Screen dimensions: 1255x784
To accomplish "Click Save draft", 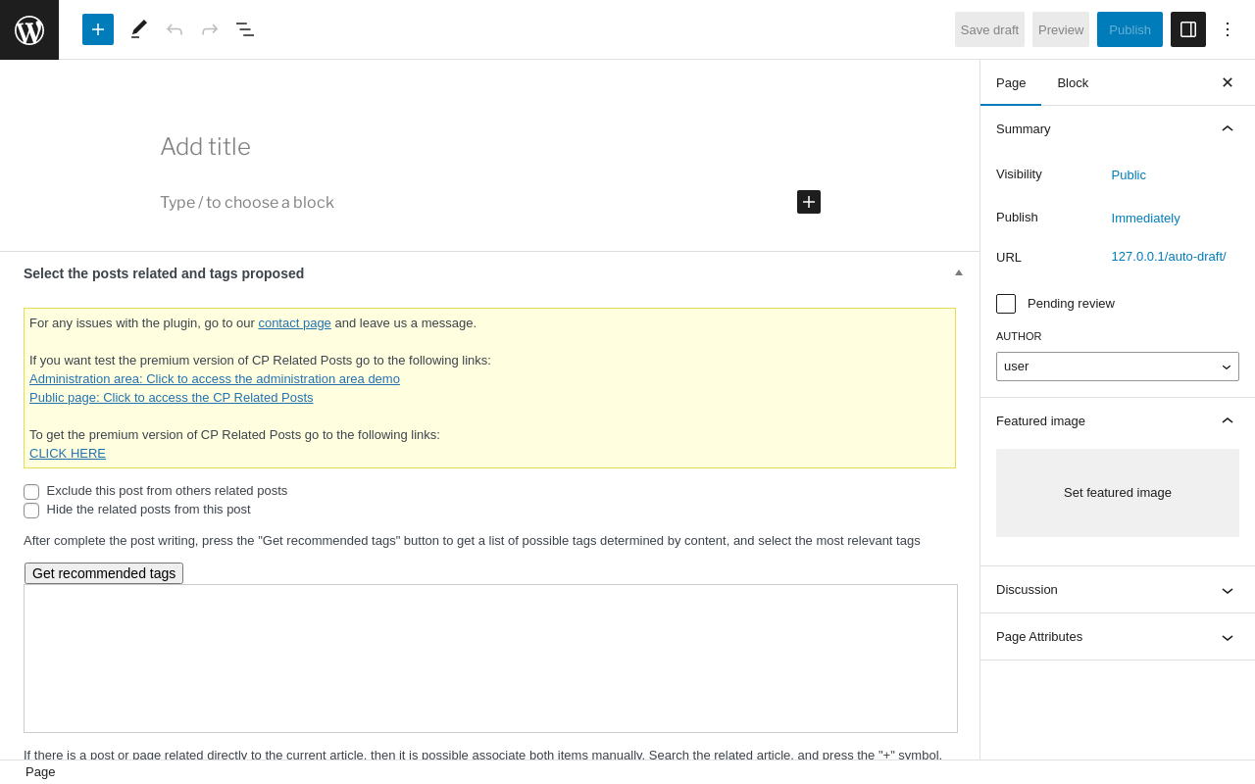I will 989,29.
